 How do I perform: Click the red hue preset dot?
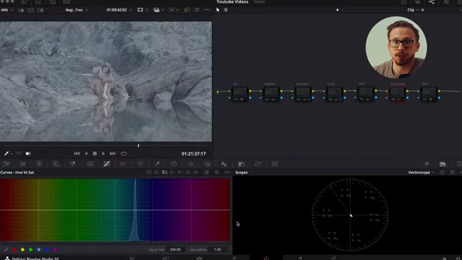14,250
